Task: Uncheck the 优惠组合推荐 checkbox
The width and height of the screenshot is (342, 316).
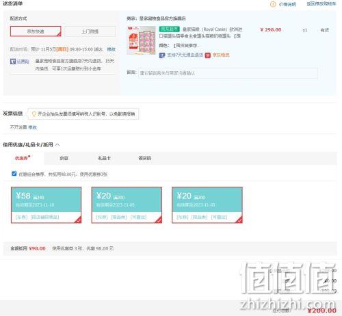Action: pyautogui.click(x=14, y=174)
